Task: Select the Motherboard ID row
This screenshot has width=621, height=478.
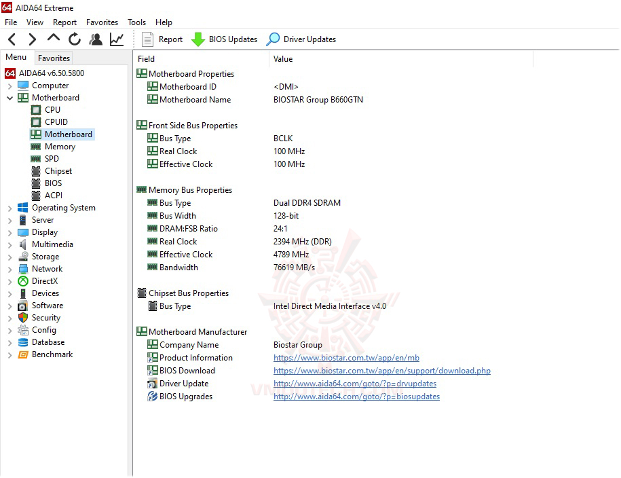Action: pos(335,87)
